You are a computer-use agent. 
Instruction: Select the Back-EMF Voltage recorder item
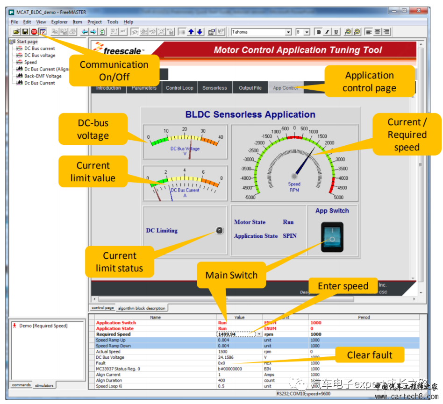pos(43,76)
